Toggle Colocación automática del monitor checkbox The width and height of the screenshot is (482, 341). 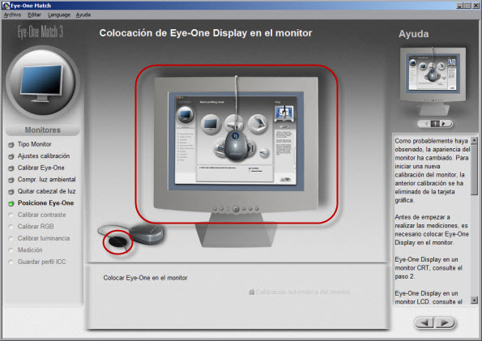tap(251, 292)
